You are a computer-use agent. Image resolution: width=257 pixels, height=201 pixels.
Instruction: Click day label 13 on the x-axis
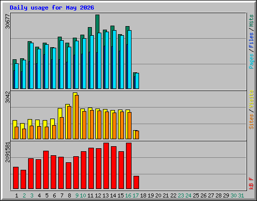pyautogui.click(x=105, y=195)
